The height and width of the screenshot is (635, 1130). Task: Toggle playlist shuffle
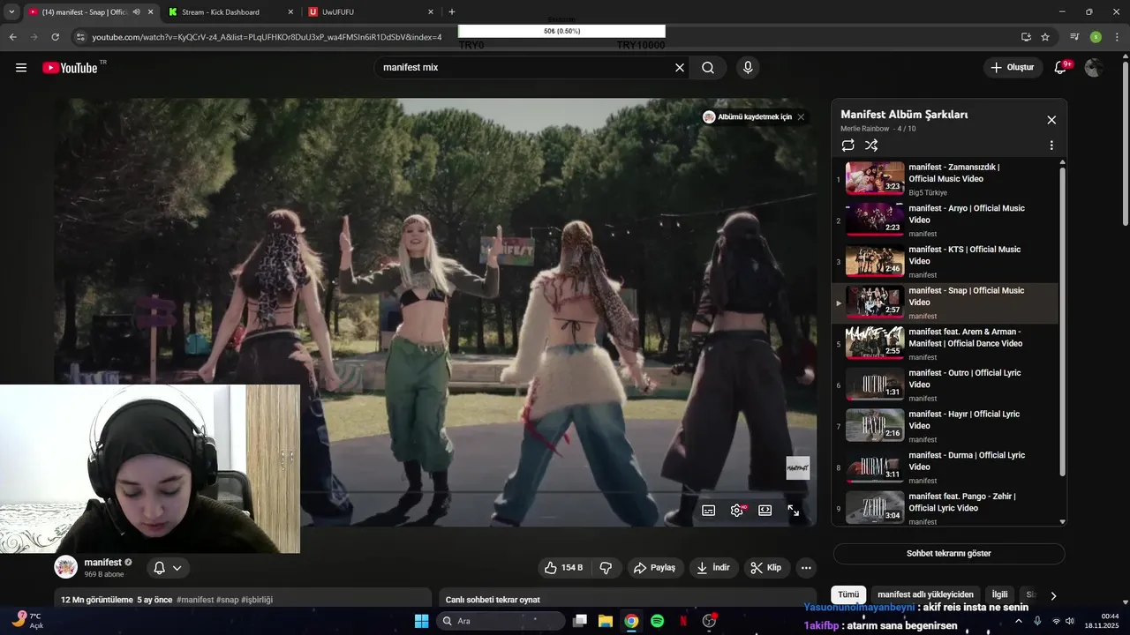(x=871, y=146)
